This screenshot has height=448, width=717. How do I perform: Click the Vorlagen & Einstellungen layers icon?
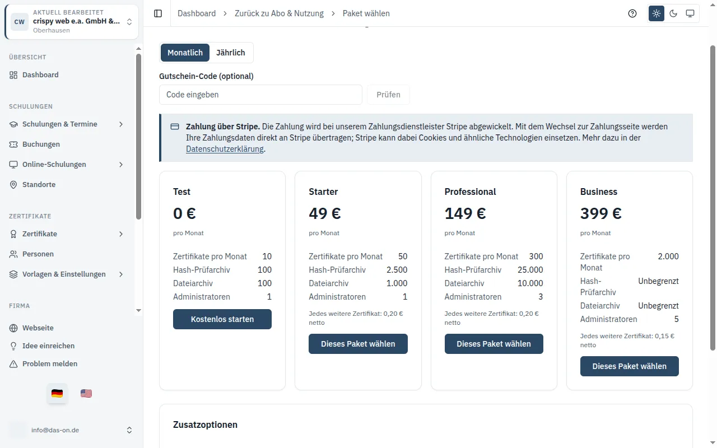tap(13, 274)
